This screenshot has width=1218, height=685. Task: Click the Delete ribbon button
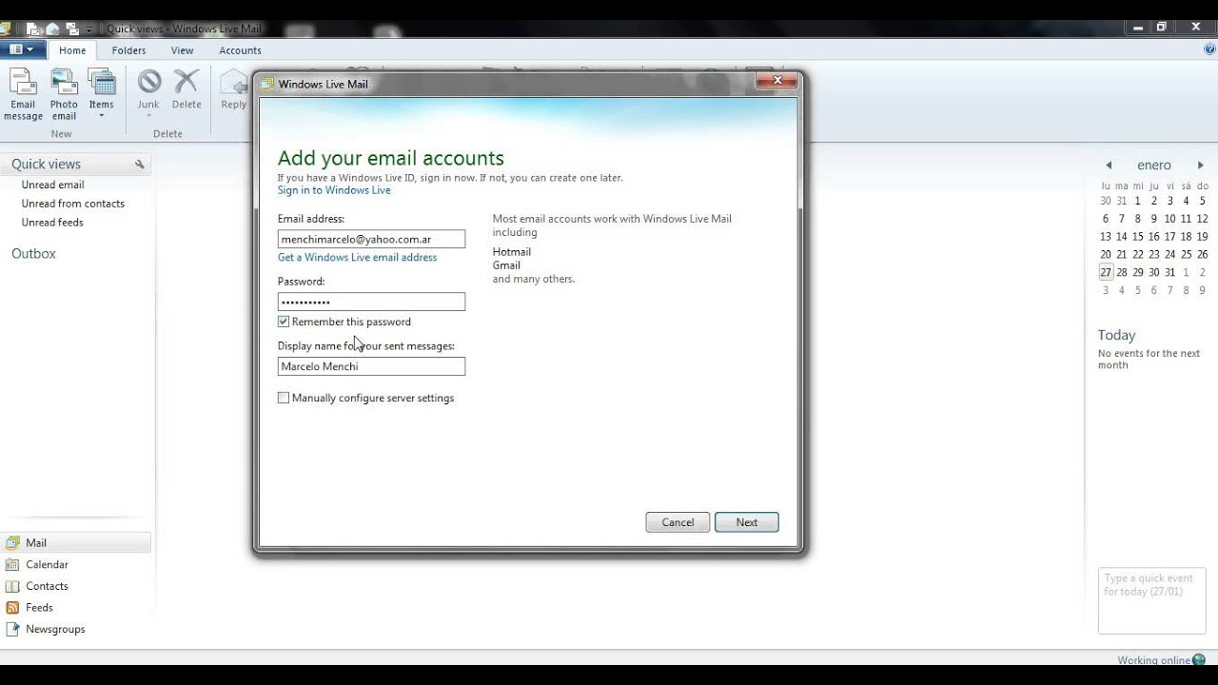187,90
